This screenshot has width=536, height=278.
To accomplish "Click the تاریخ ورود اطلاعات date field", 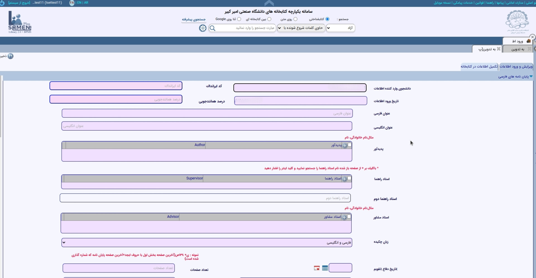I will pos(301,101).
